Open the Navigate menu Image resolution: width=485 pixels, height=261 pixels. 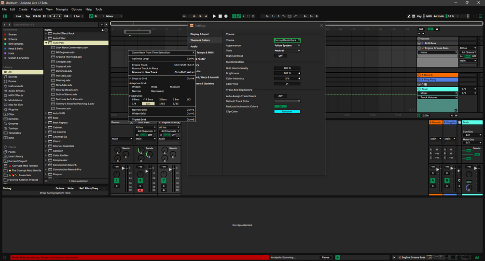62,9
